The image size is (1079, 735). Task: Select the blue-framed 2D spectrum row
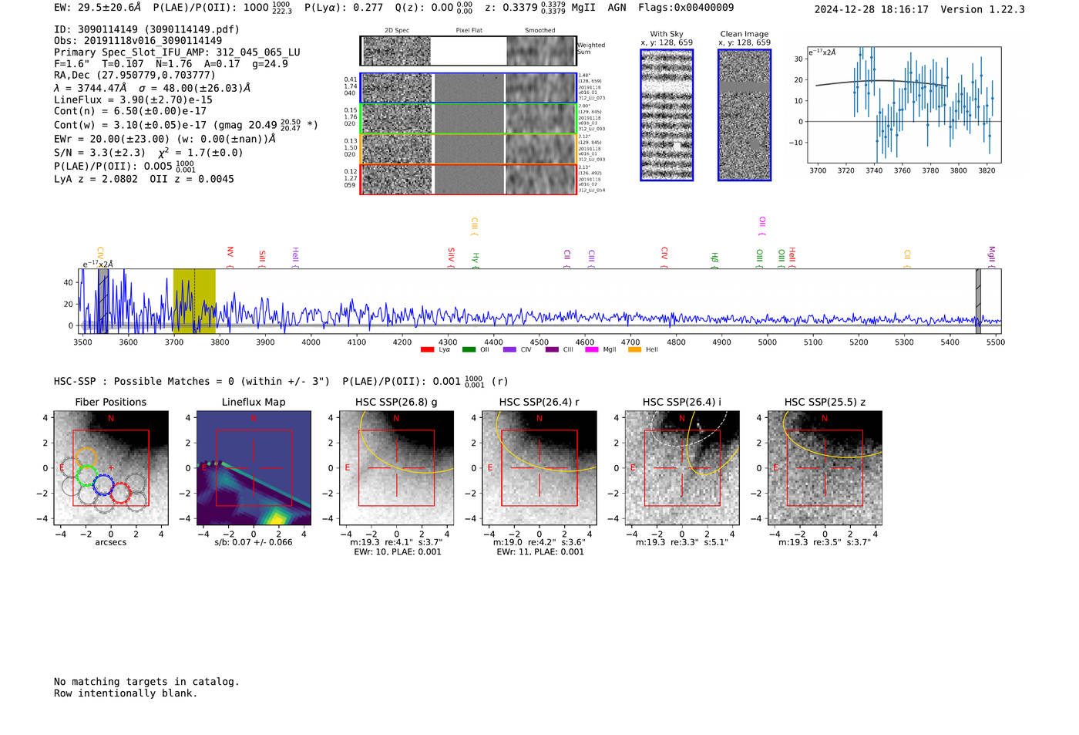(x=468, y=88)
